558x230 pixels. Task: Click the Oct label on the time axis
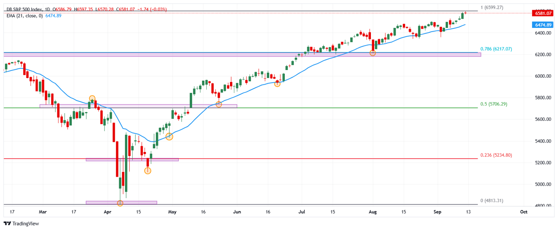pos(523,212)
